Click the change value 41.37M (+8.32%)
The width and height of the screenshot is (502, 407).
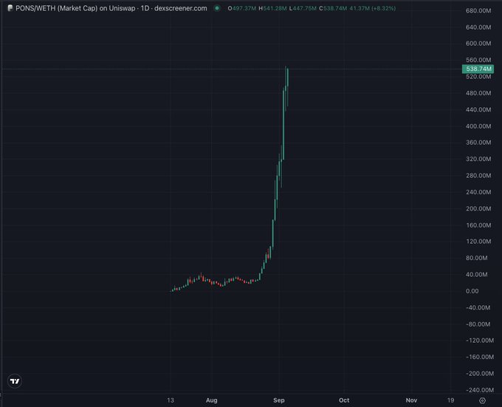[372, 8]
